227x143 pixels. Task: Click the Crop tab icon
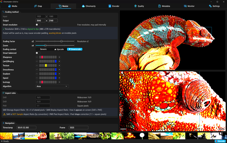coord(35,6)
